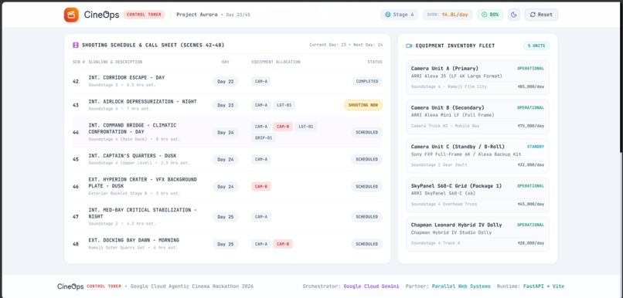Open the Parallel Web Systems link

coord(461,286)
